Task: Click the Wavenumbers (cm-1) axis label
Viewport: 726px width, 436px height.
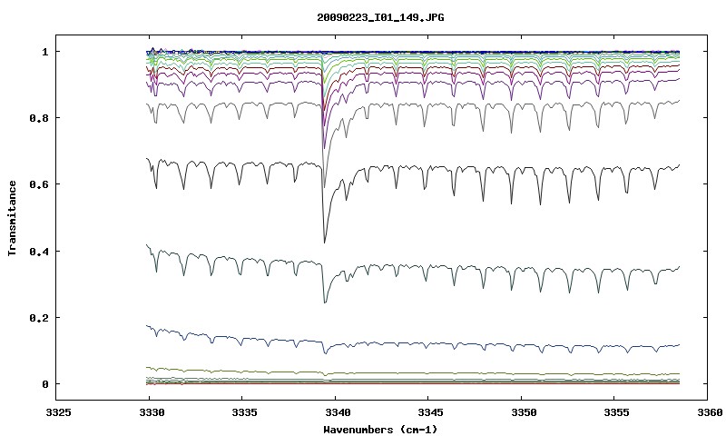Action: tap(380, 430)
